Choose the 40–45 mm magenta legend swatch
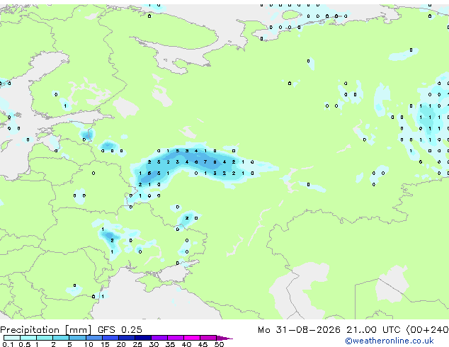This screenshot has width=449, height=347. coord(192,338)
